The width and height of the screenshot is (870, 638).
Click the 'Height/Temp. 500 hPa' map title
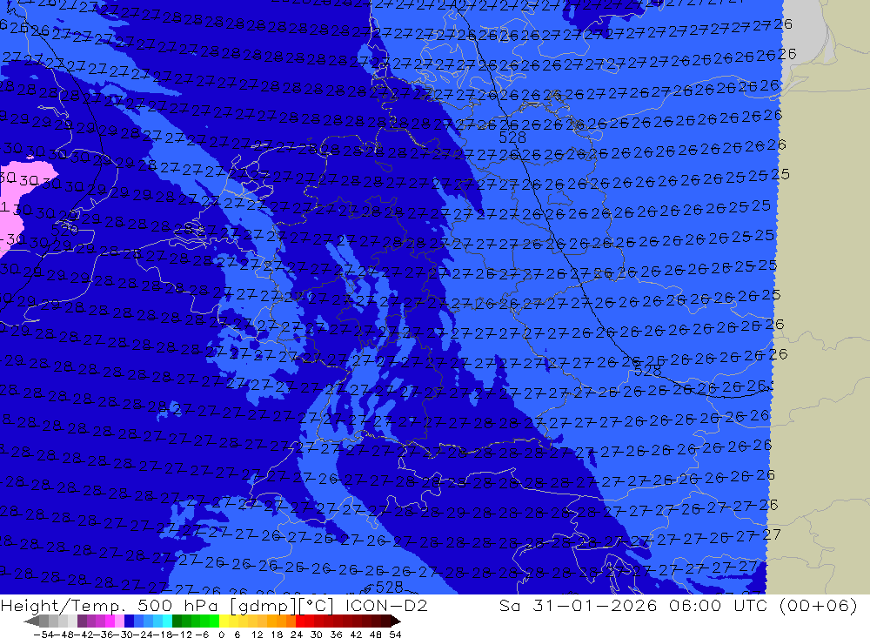(108, 605)
